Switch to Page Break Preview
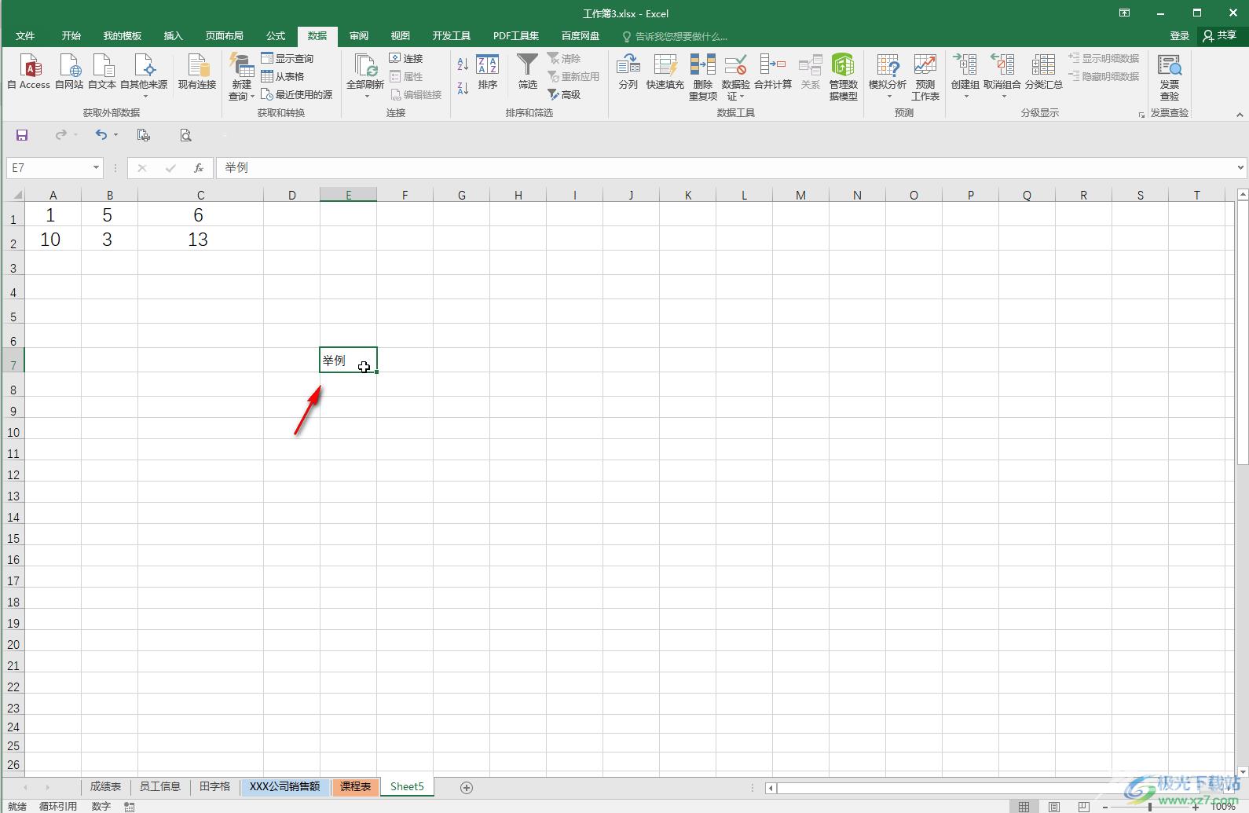Viewport: 1249px width, 813px height. coord(1084,807)
